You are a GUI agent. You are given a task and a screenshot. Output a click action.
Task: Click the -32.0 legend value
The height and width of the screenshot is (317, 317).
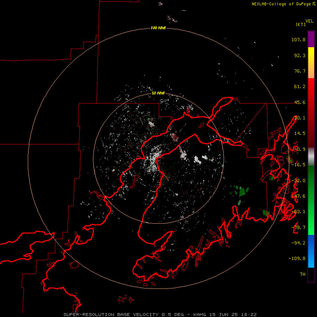pos(298,181)
